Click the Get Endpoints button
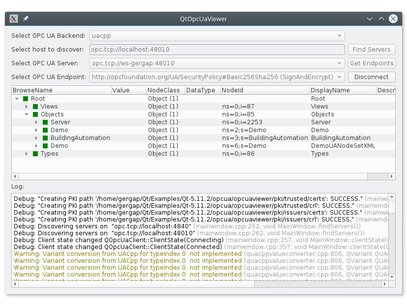Screen dimensions: 407x305 (x=372, y=63)
